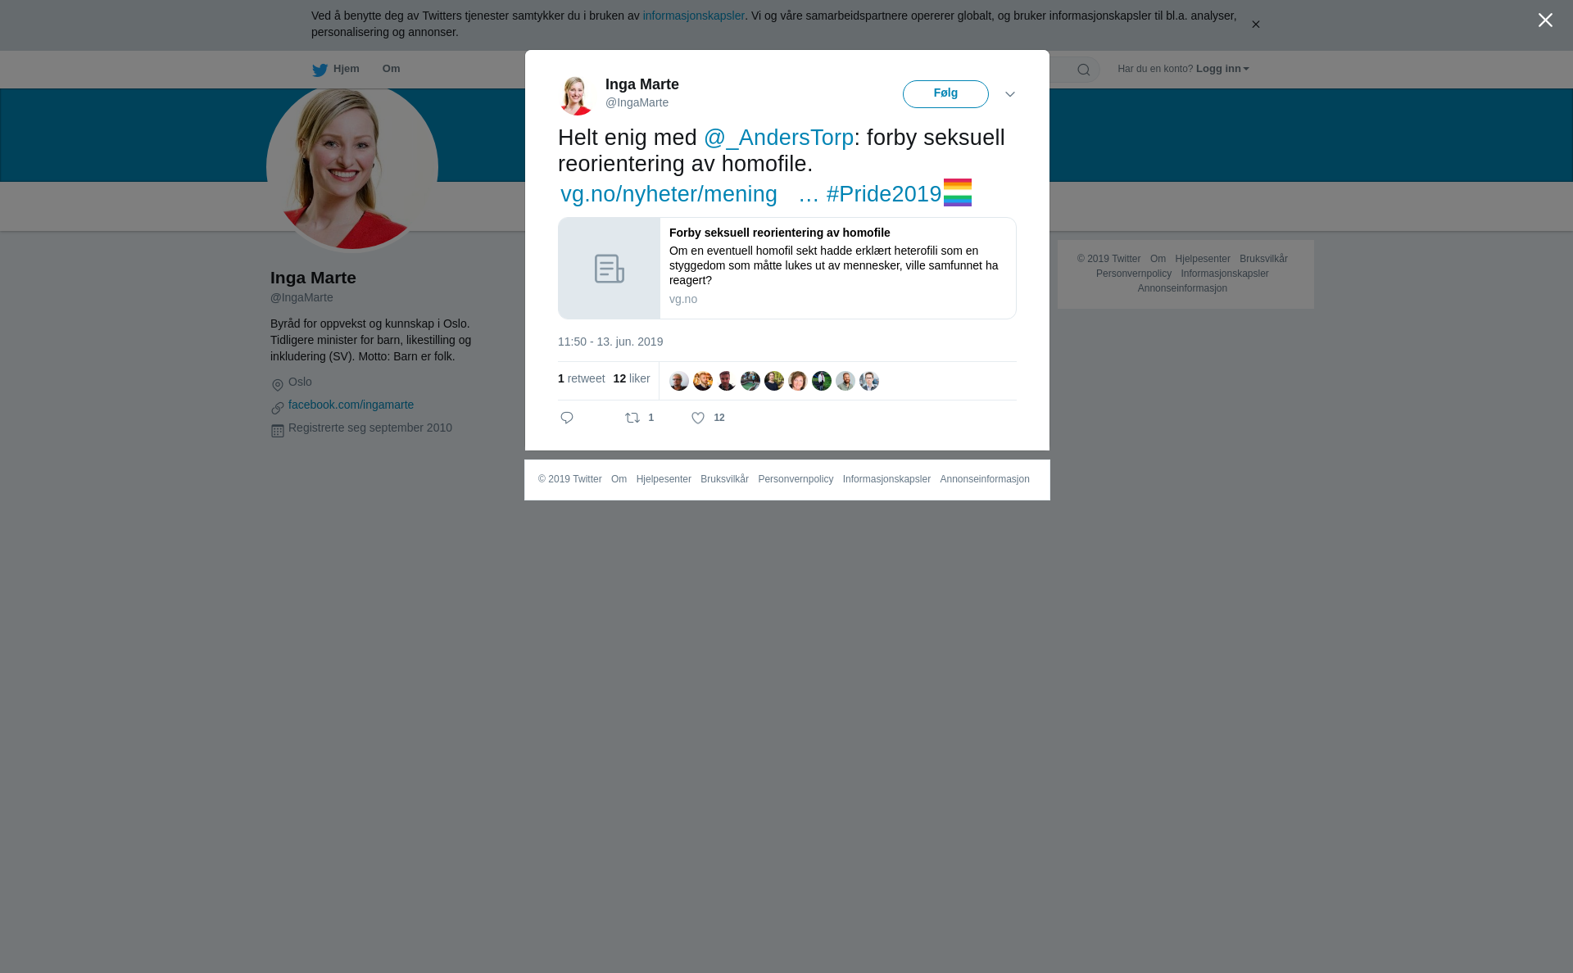Open the @_AndersTorp mention link
The image size is (1573, 973).
pos(778,138)
